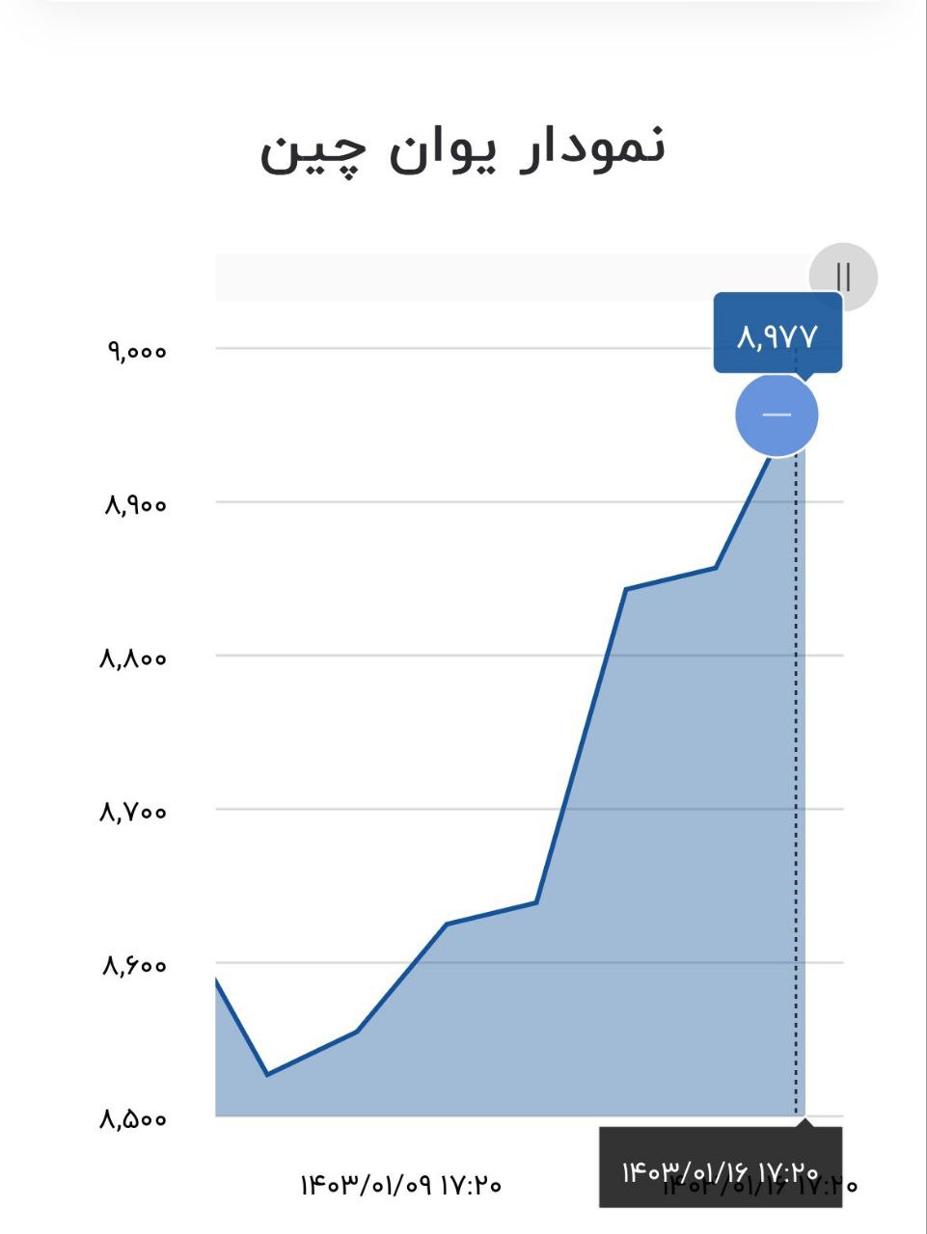The image size is (927, 1234).
Task: Select the 8,500 y-axis label
Action: (133, 1118)
